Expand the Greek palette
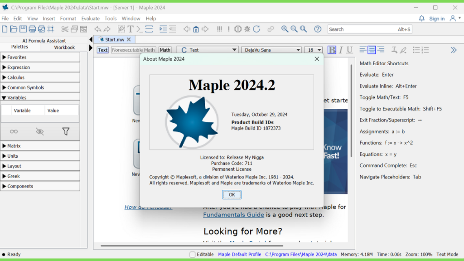464x261 pixels. coord(40,176)
